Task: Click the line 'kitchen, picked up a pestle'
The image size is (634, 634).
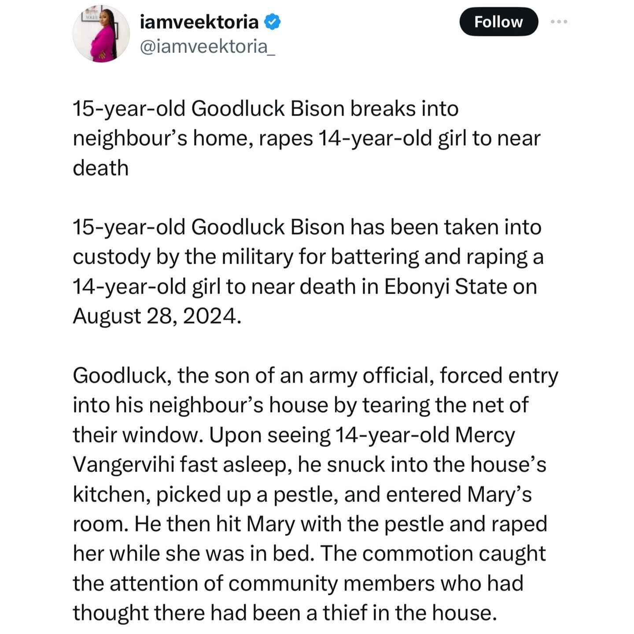Action: coord(302,494)
